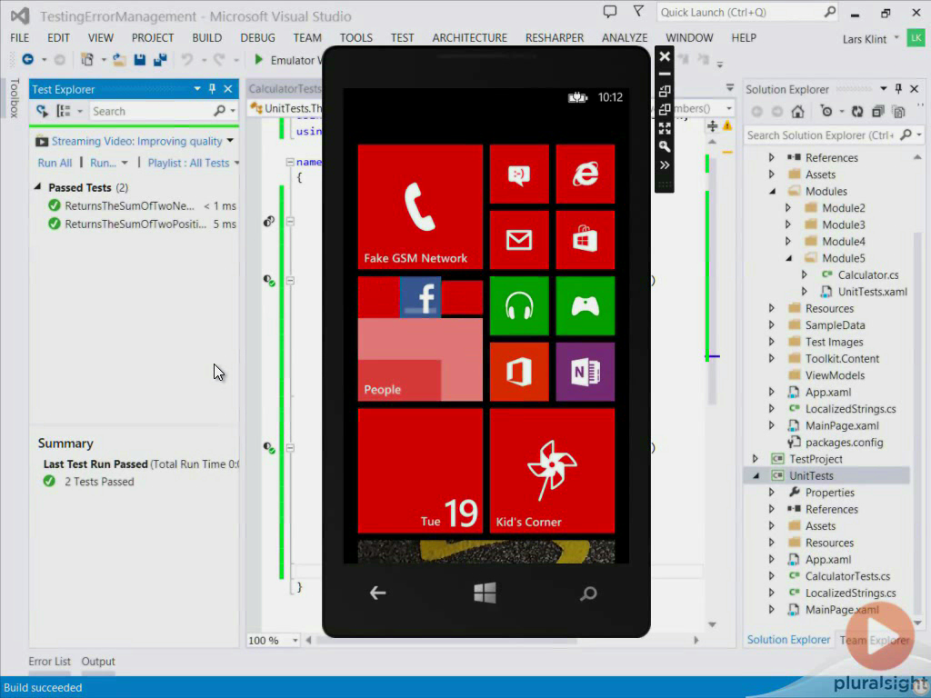Screen dimensions: 931x698
Task: Expand the Module3 folder
Action: [788, 224]
